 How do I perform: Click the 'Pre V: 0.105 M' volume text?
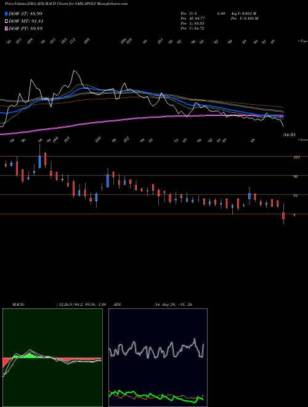(x=244, y=18)
